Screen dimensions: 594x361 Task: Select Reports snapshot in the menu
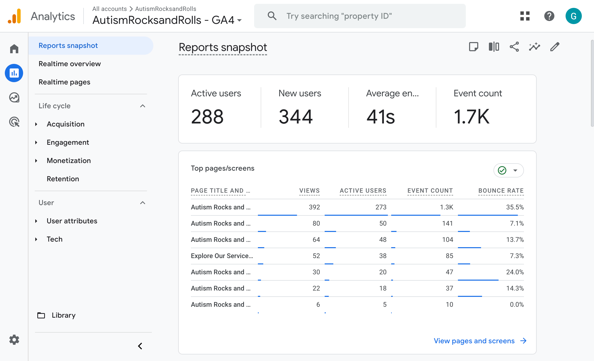91,46
